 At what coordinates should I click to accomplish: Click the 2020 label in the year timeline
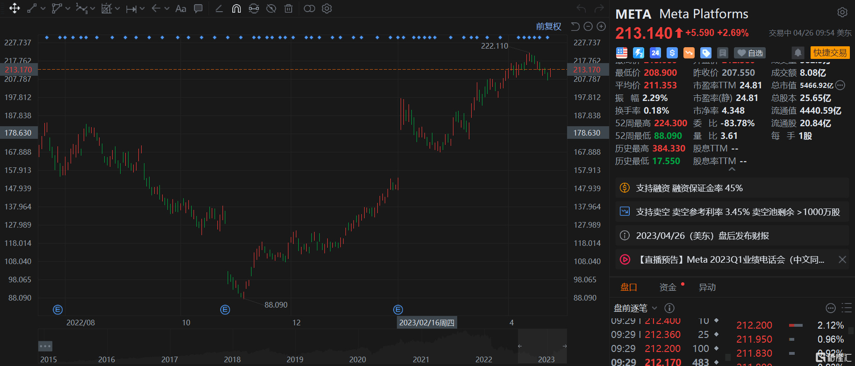coord(358,359)
